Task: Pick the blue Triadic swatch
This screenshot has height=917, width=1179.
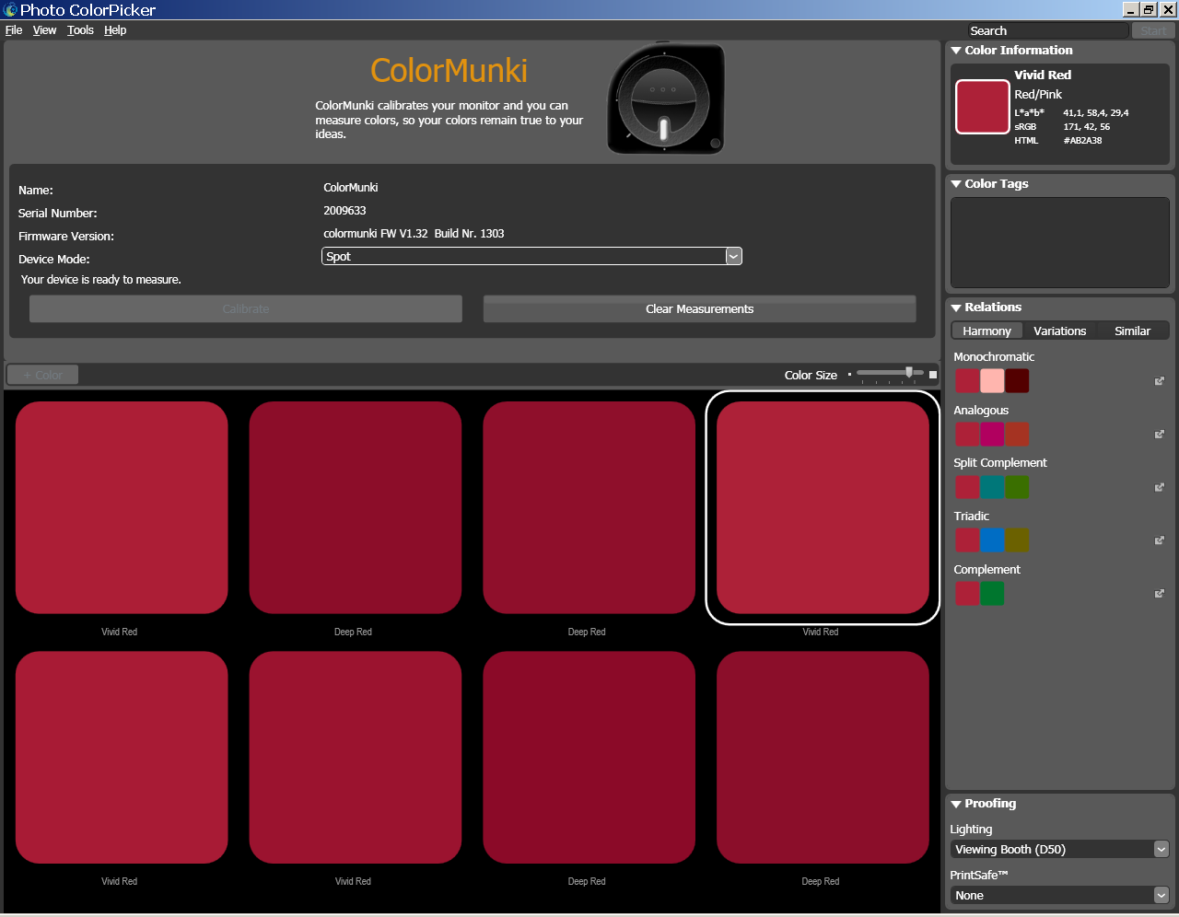Action: coord(992,540)
